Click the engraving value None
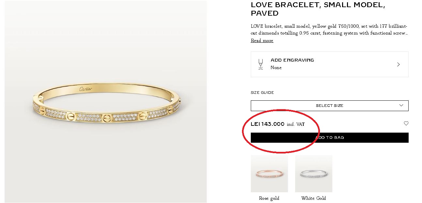Screen dimensions: 422x203 tap(276, 68)
